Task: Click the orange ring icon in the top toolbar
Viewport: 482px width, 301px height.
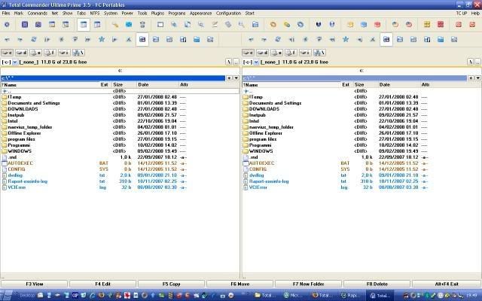Action: tap(273, 25)
